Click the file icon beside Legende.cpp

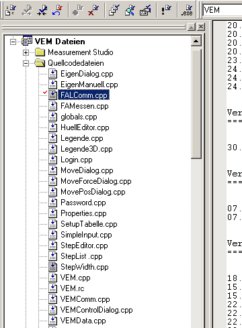[x=53, y=138]
